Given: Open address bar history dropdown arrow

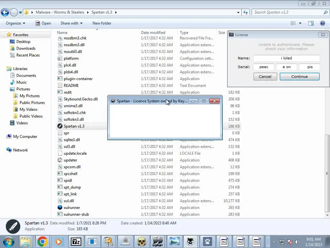Looking at the screenshot, I should point(238,13).
